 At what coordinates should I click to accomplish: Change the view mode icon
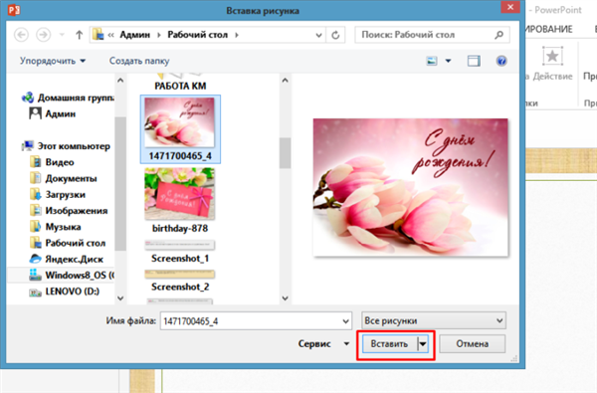pyautogui.click(x=432, y=61)
